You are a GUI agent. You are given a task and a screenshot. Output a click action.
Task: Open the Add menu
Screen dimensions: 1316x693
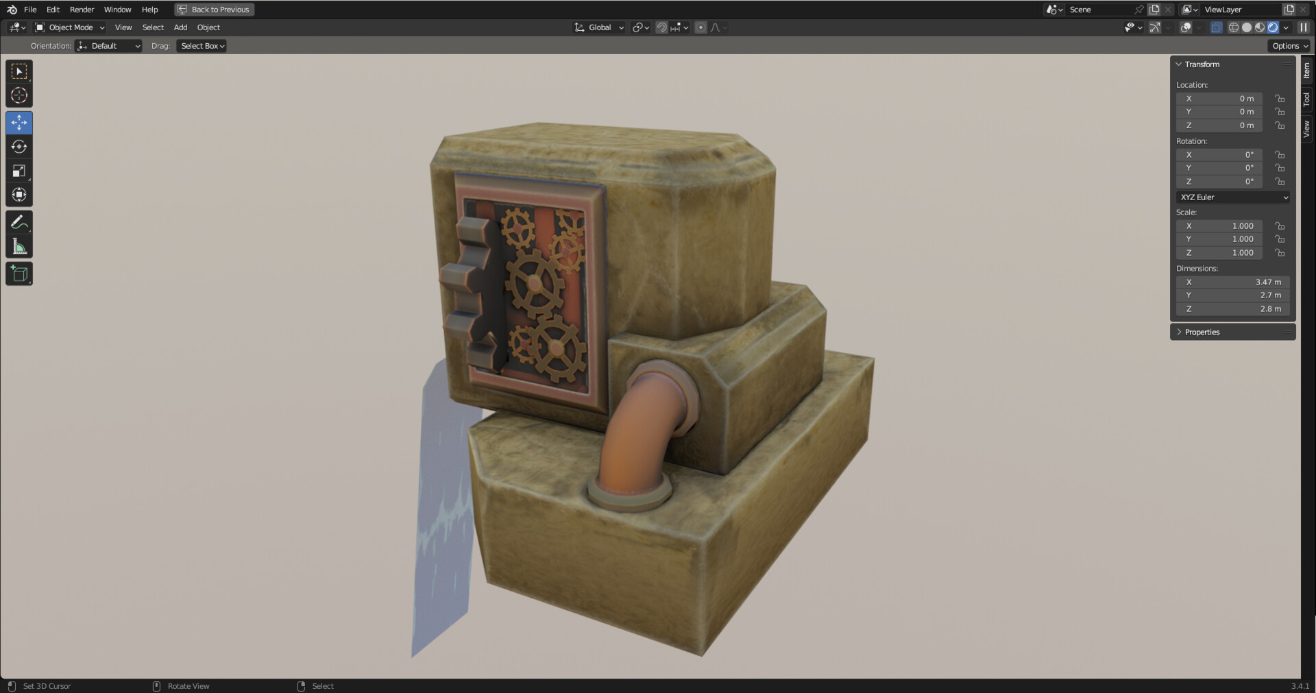click(x=180, y=27)
